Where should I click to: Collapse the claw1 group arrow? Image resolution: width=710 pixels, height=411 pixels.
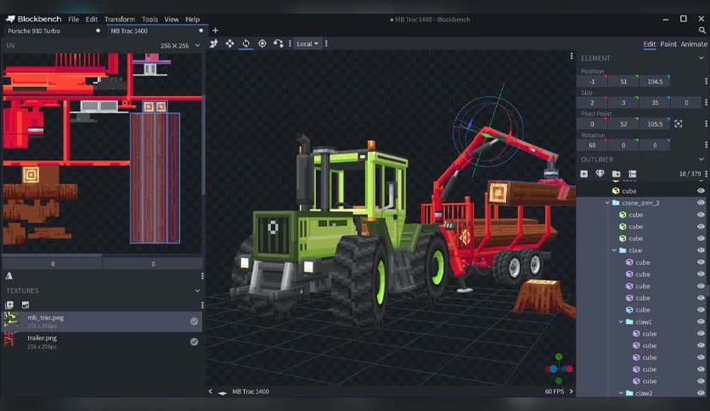tap(621, 322)
